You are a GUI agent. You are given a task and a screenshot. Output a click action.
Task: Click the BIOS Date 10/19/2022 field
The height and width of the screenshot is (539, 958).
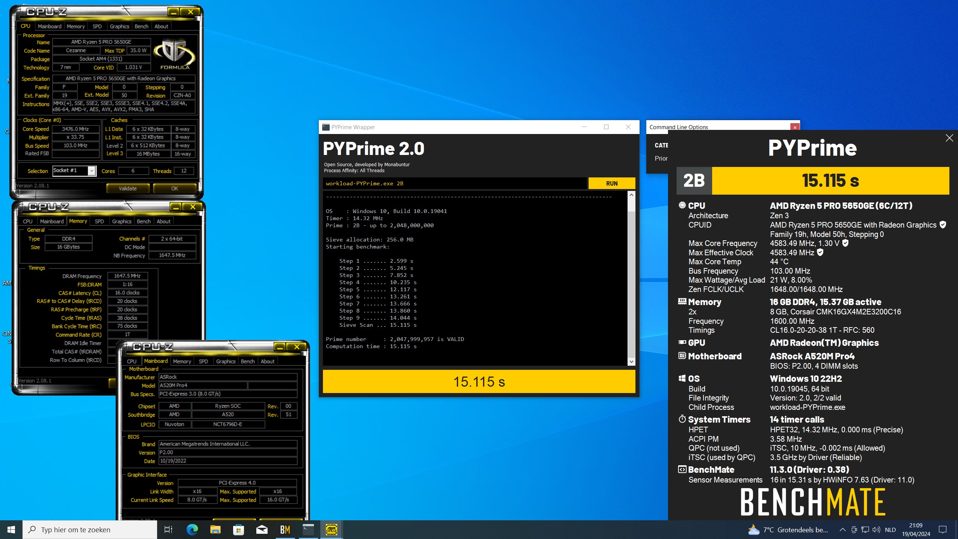point(228,461)
